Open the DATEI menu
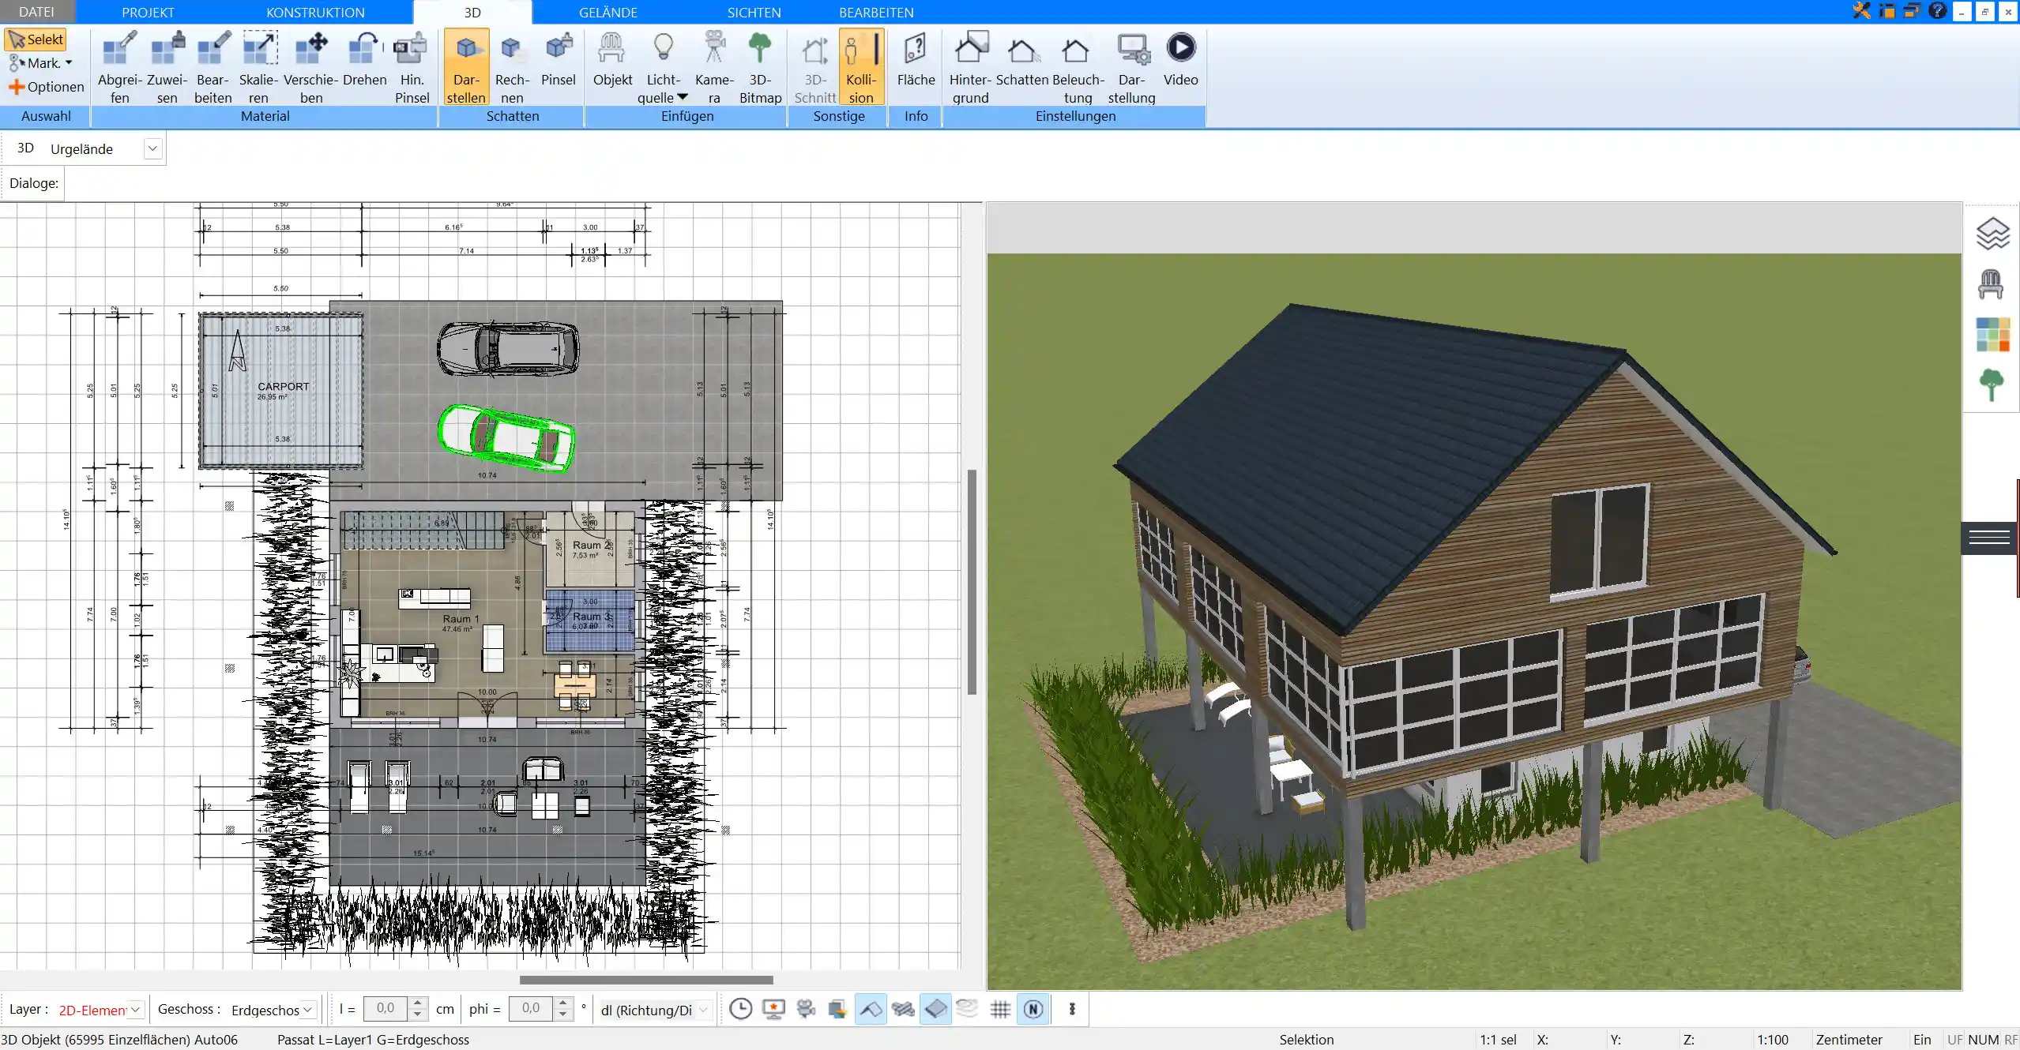 pyautogui.click(x=36, y=12)
